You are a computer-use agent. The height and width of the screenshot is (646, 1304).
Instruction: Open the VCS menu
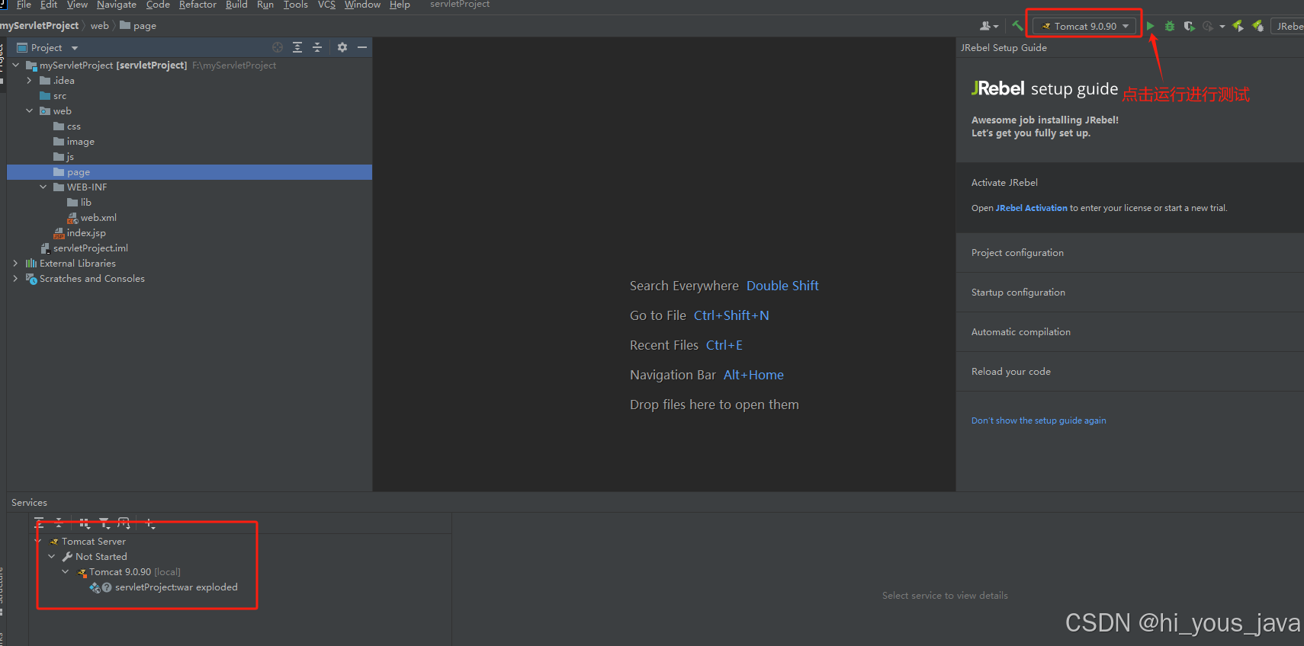coord(326,5)
